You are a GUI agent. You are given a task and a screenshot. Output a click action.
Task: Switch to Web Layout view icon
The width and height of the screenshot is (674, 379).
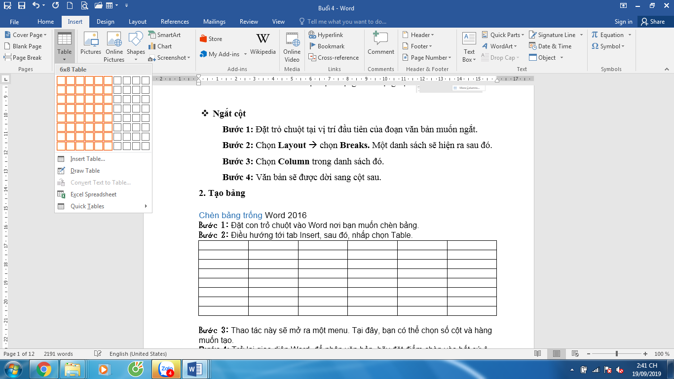[575, 354]
